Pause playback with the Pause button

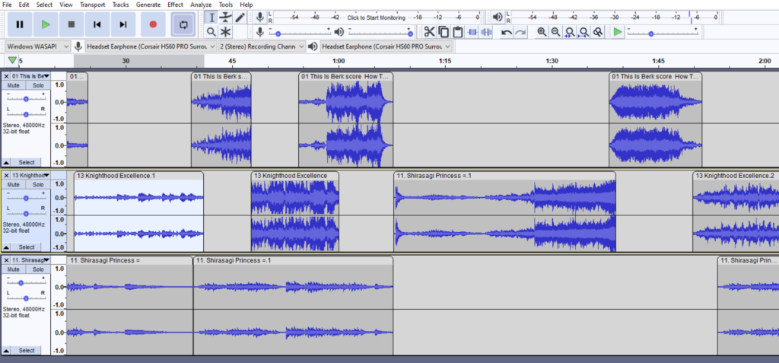pos(20,24)
